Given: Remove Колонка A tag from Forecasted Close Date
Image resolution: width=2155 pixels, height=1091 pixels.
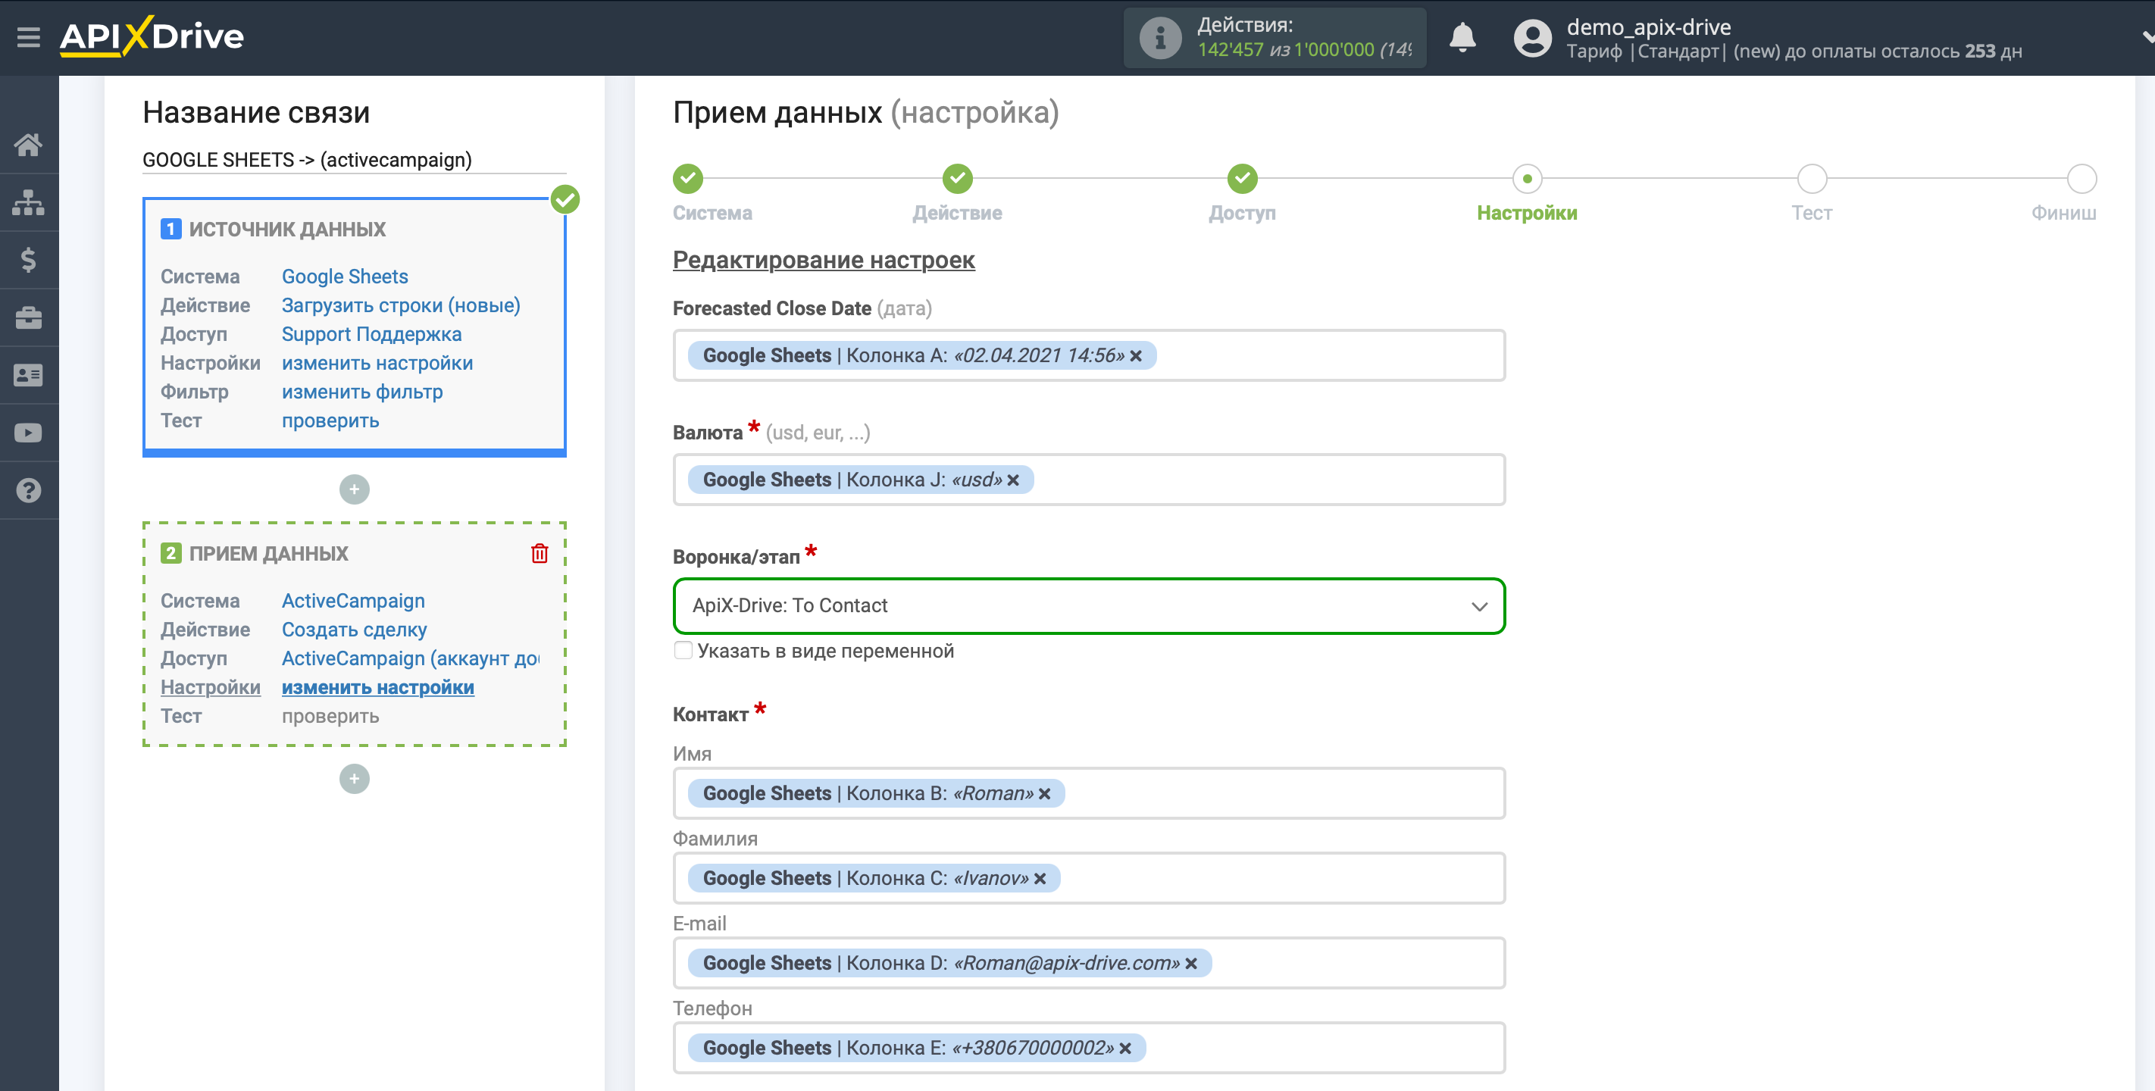Looking at the screenshot, I should [1136, 356].
